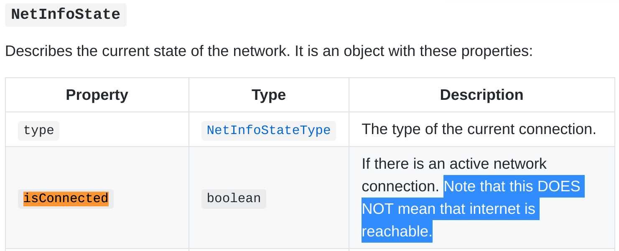Open the NetInfoStateType type link
This screenshot has width=619, height=251.
click(x=269, y=130)
